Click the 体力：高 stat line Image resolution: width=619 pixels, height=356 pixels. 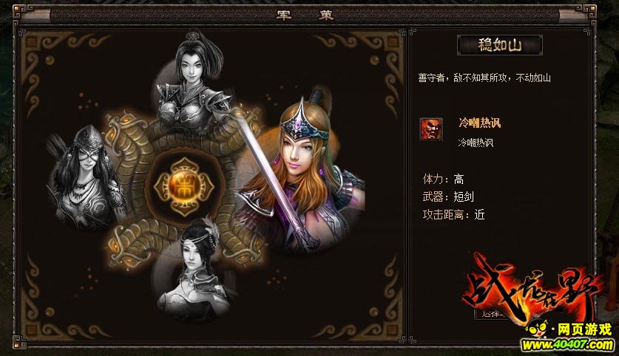point(443,179)
